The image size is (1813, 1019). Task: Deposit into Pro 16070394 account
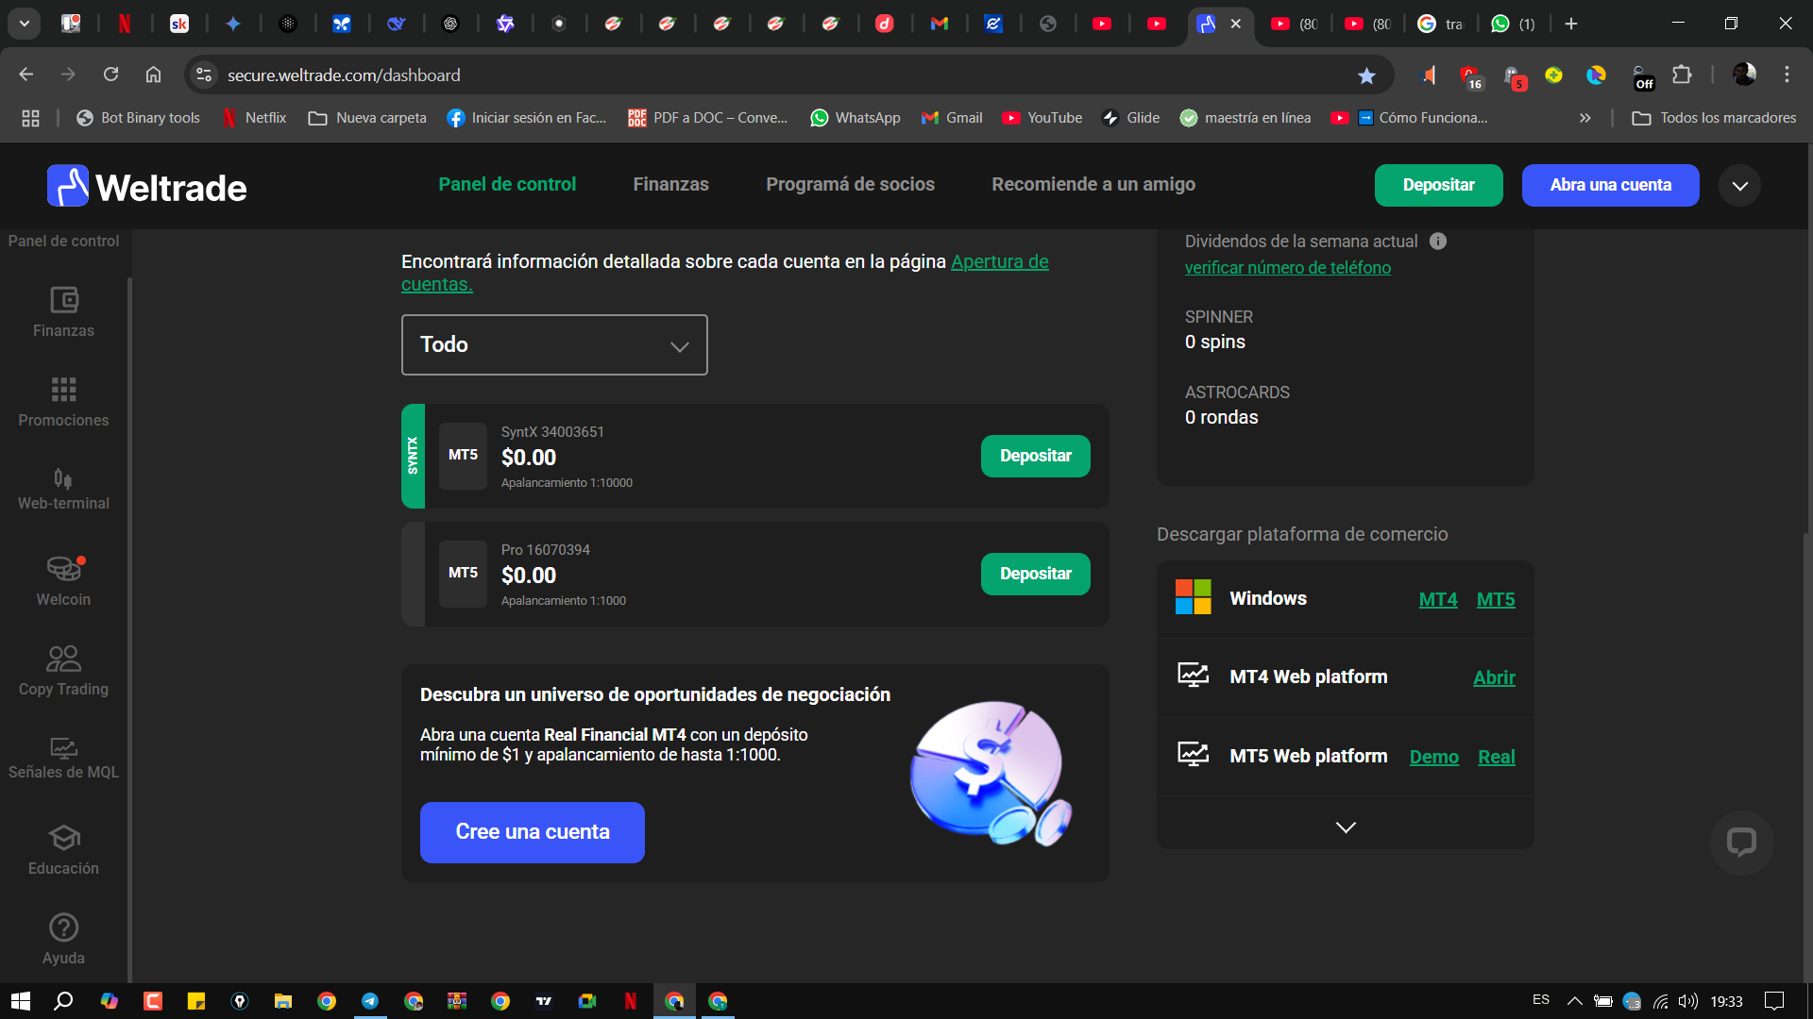(1035, 574)
